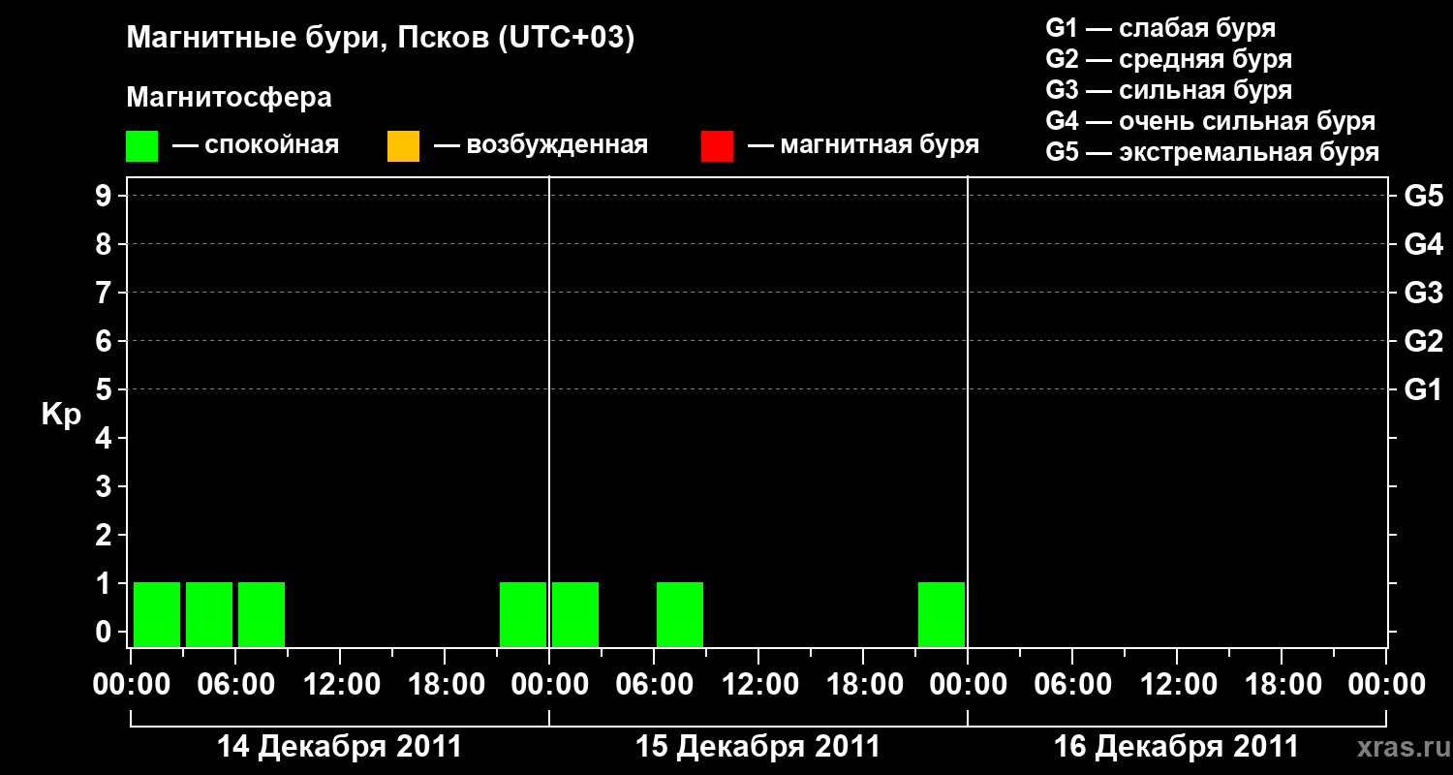Click the orange 'возбужденная' legend swatch
This screenshot has height=775, width=1453.
(x=403, y=146)
